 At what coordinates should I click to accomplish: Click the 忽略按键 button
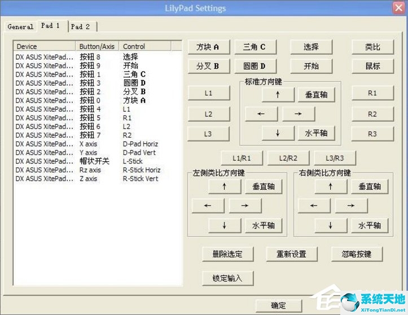coord(357,254)
